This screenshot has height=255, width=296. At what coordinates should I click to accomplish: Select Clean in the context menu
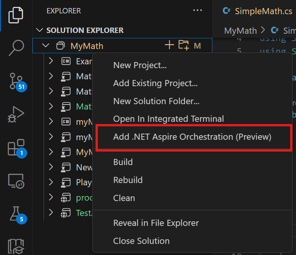pyautogui.click(x=192, y=198)
